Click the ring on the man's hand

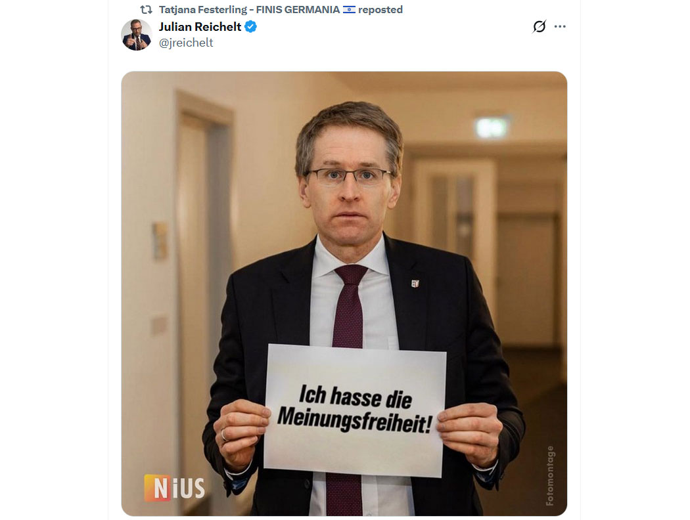(x=224, y=434)
